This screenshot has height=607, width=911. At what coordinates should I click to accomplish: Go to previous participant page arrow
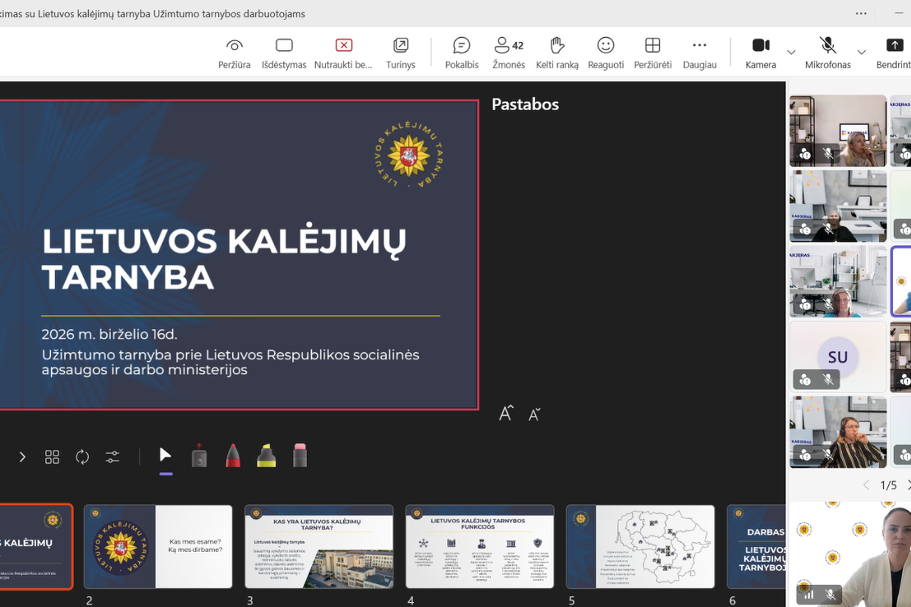coord(866,485)
